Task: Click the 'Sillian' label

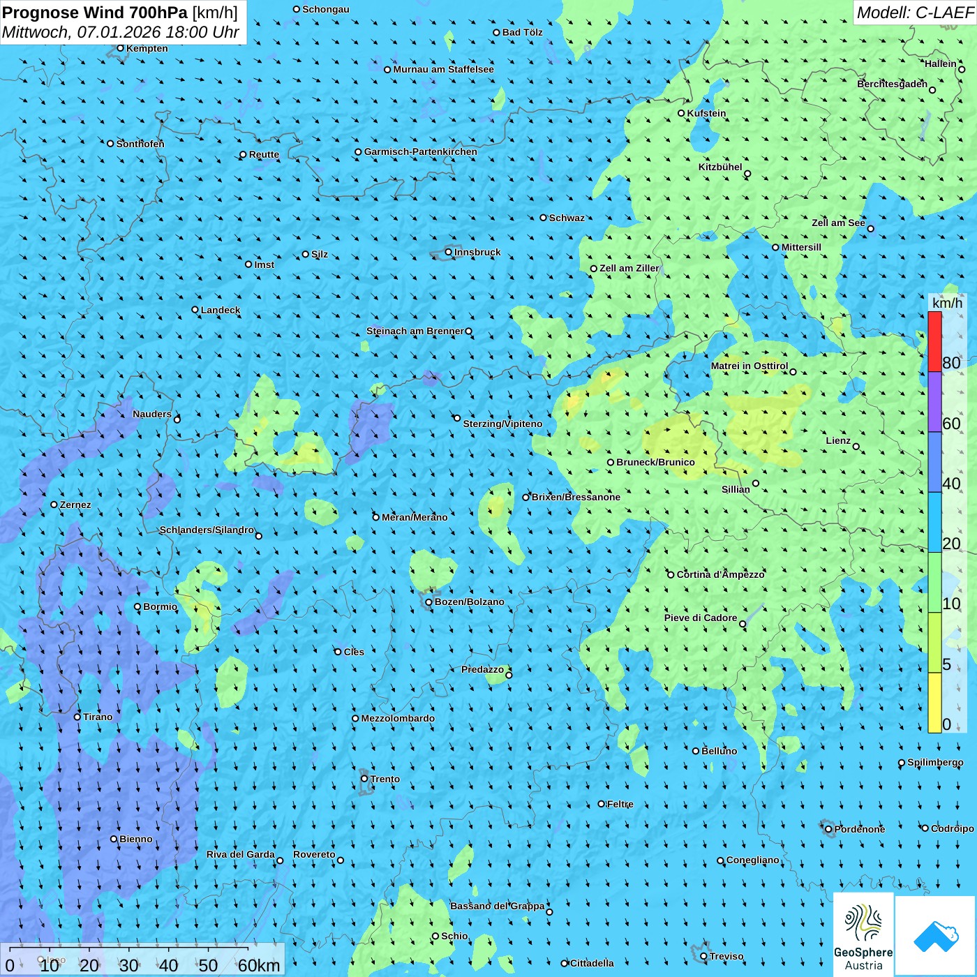Action: click(736, 489)
